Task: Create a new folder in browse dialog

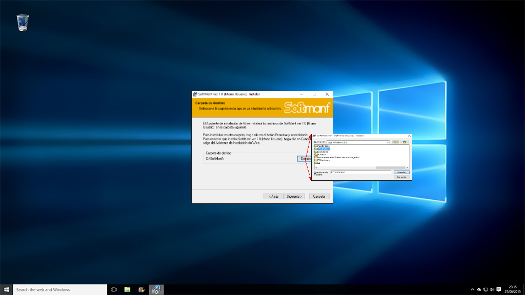Action: [x=404, y=142]
